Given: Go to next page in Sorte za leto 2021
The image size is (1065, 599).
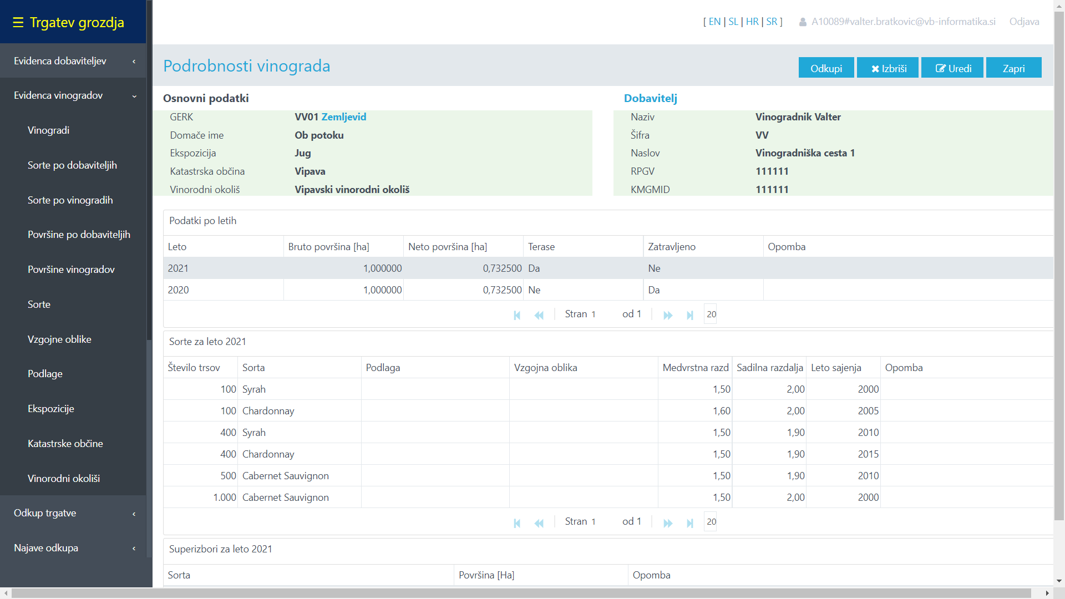Looking at the screenshot, I should (668, 522).
